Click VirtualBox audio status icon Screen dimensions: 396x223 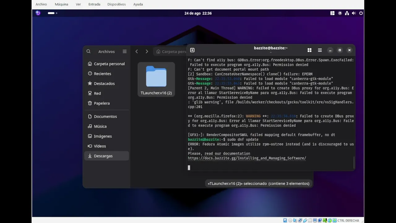coord(295,220)
